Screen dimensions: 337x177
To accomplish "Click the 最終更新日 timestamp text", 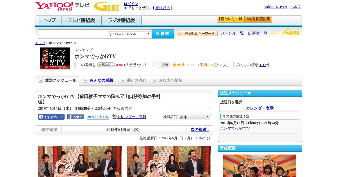I will 175,138.
